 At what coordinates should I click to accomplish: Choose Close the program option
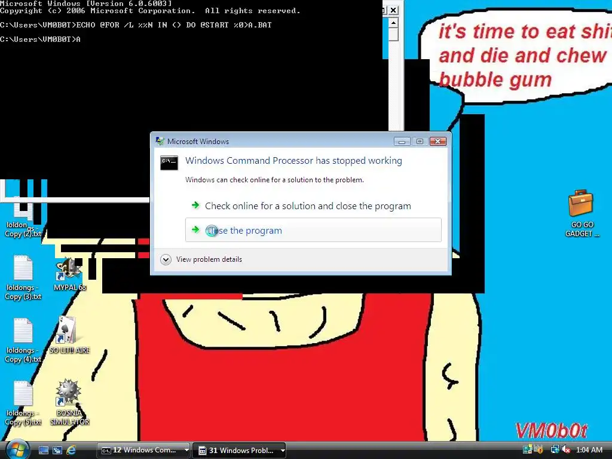pyautogui.click(x=313, y=230)
